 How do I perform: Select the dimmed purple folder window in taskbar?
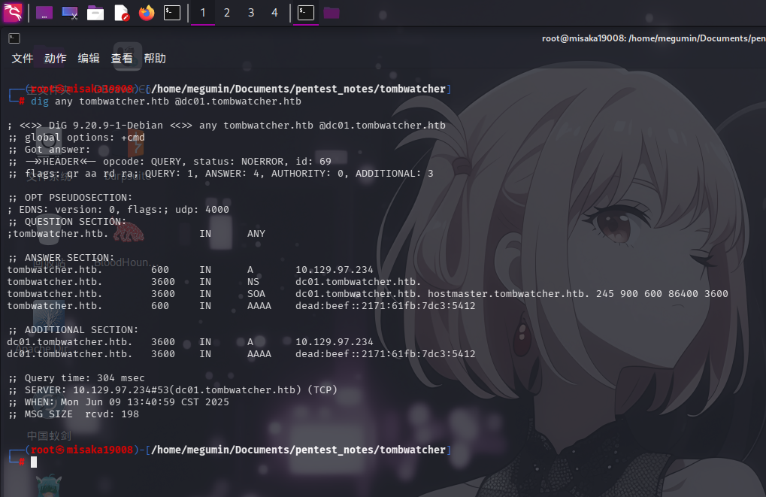pos(332,13)
